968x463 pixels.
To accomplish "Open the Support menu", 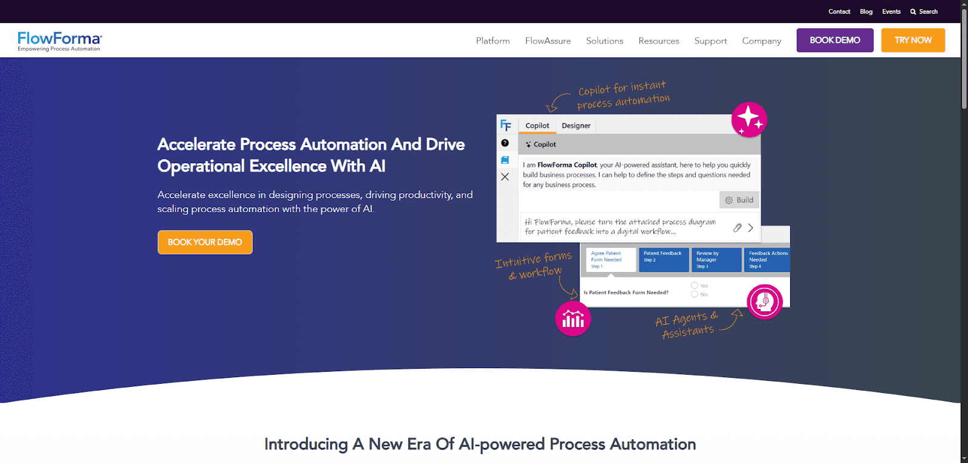I will point(711,40).
